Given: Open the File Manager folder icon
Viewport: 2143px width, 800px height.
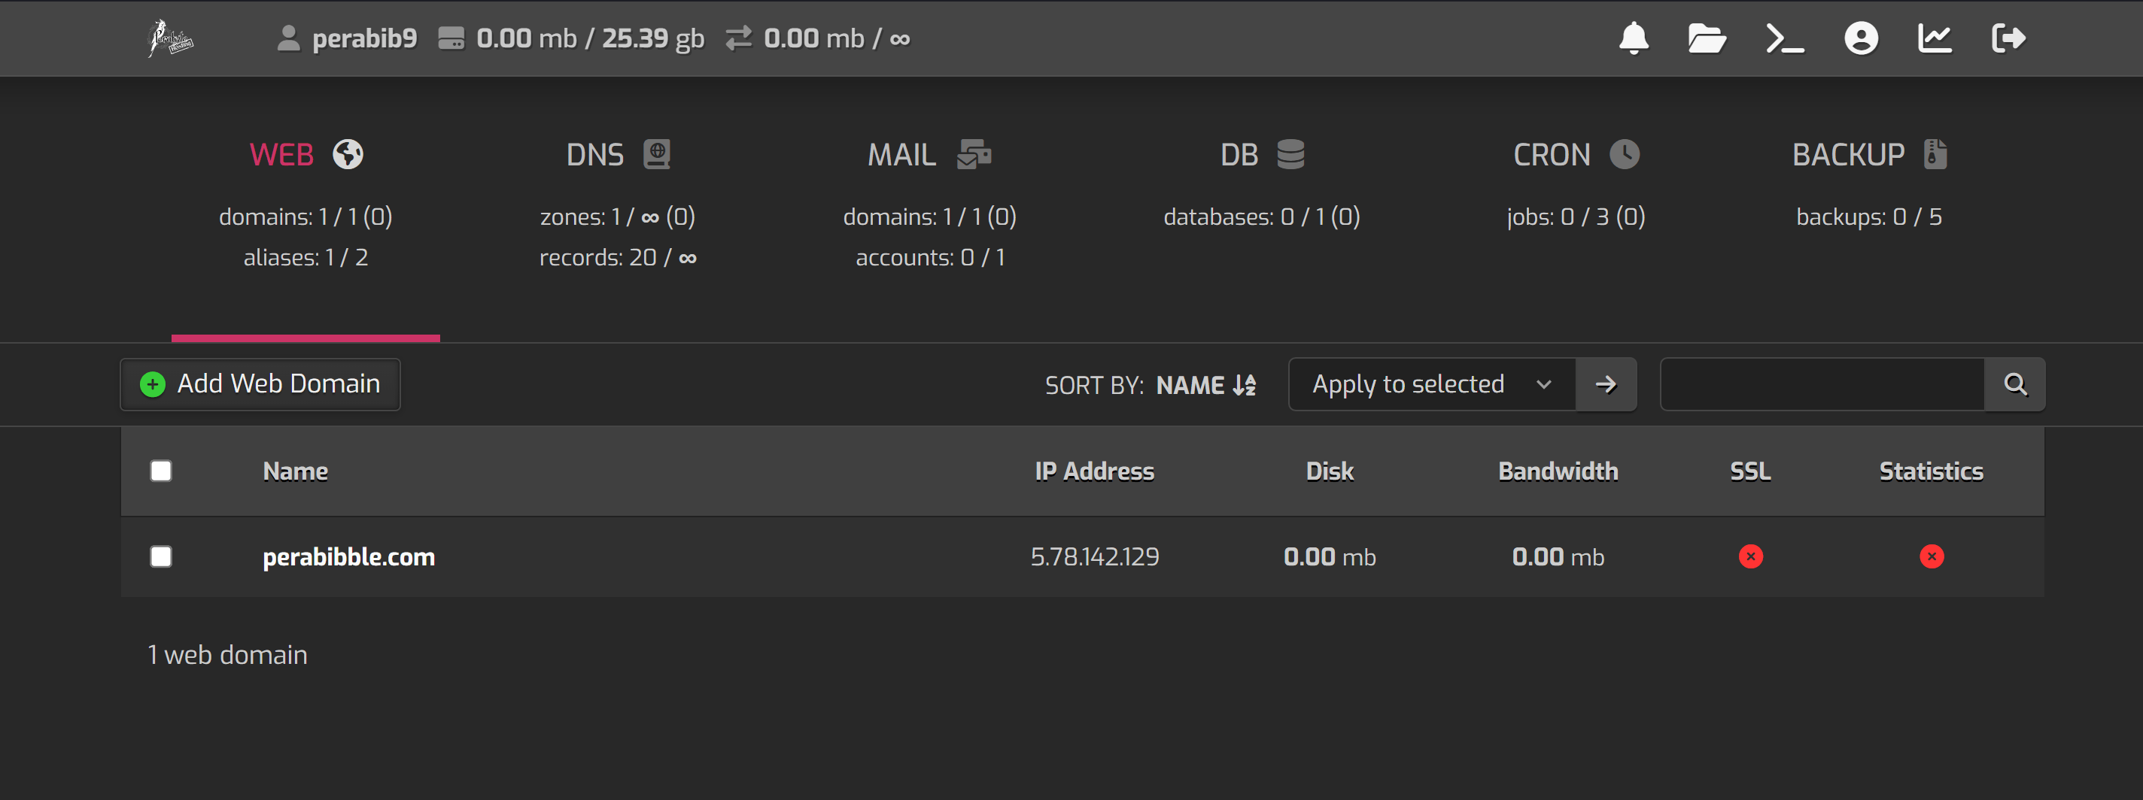Looking at the screenshot, I should click(1707, 38).
